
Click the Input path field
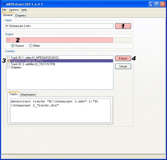click(59, 26)
